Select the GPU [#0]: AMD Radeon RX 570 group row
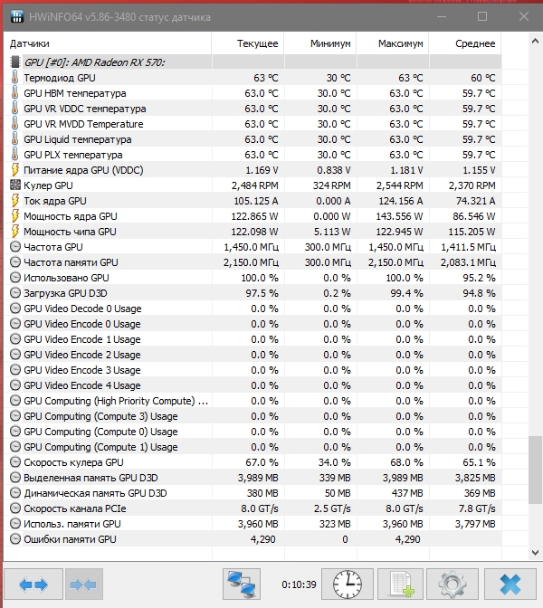Viewport: 543px width, 608px height. (x=100, y=62)
